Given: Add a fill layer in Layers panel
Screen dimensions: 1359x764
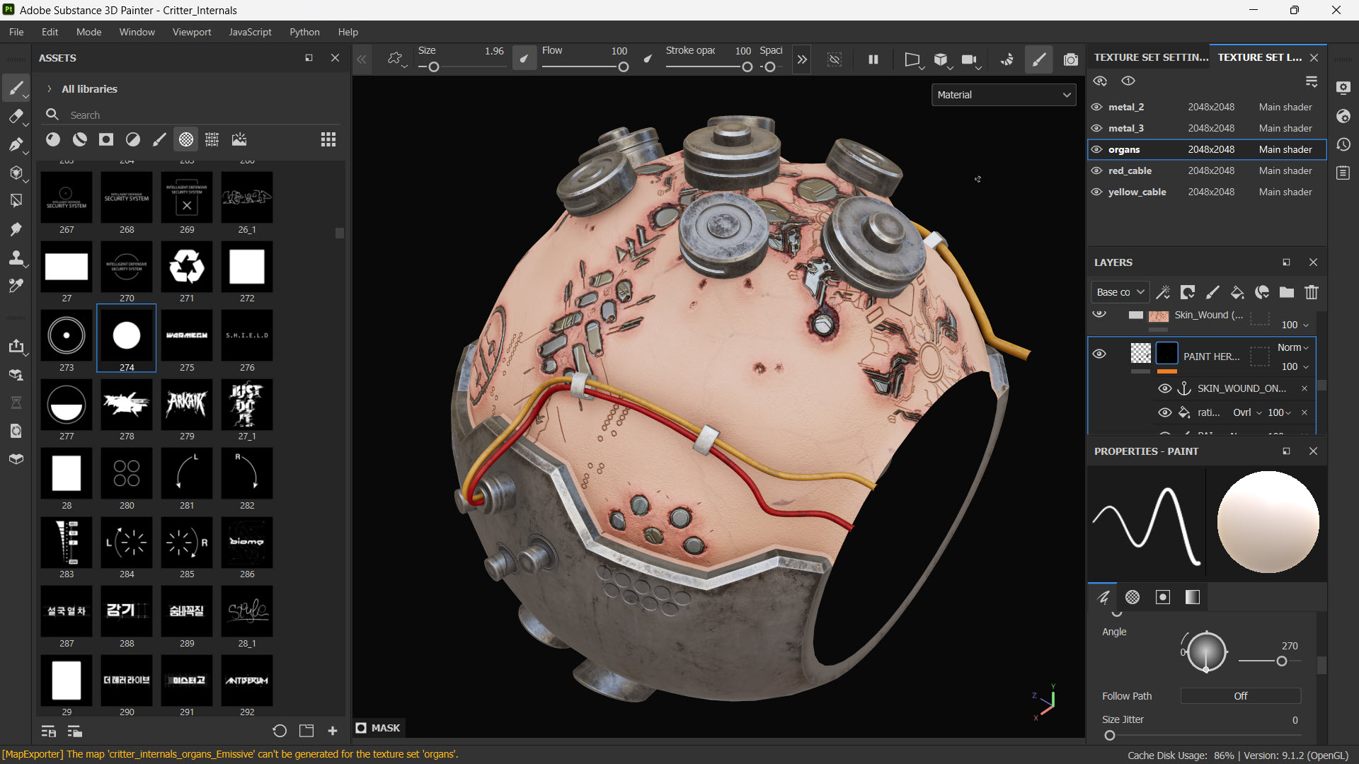Looking at the screenshot, I should 1237,292.
